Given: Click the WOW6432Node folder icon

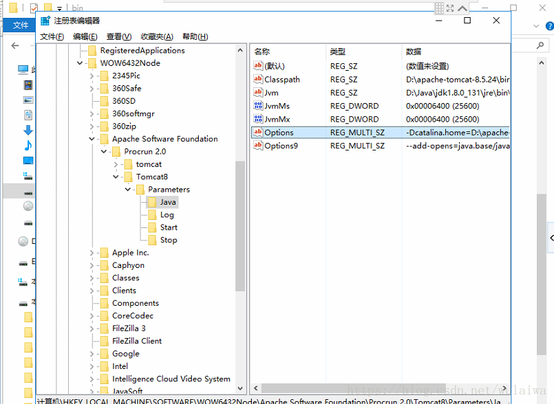Looking at the screenshot, I should [x=92, y=63].
